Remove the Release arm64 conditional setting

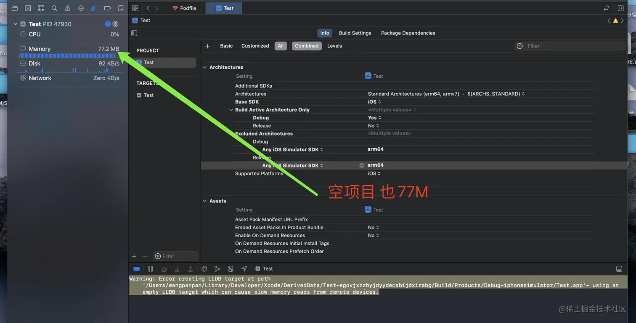point(362,165)
